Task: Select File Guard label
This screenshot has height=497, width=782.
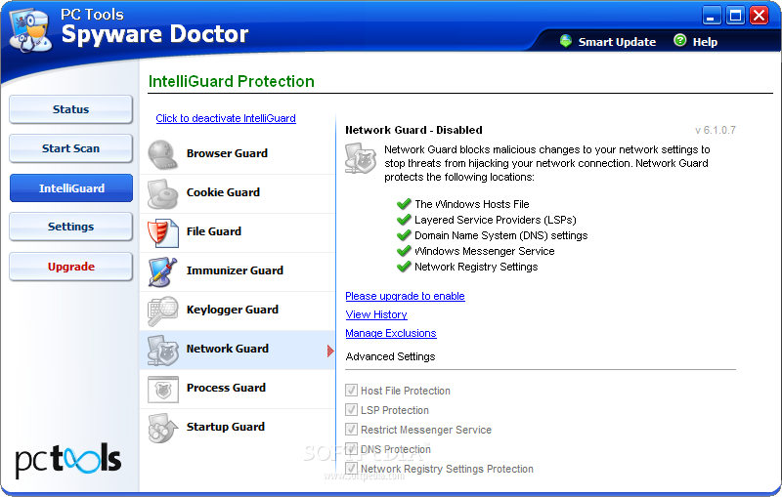Action: pyautogui.click(x=213, y=231)
